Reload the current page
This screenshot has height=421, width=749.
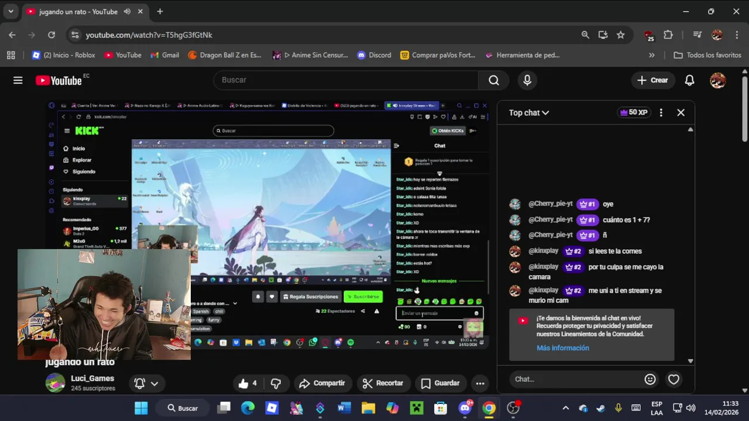[x=51, y=35]
